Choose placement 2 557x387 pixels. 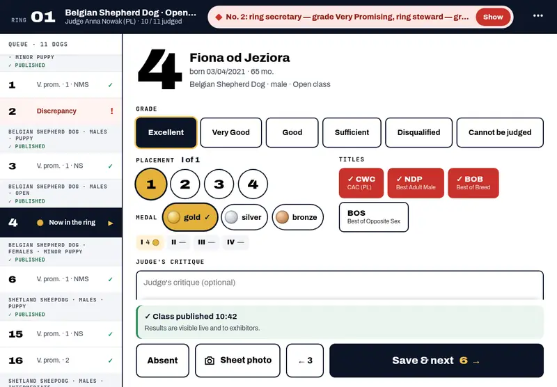click(x=185, y=184)
